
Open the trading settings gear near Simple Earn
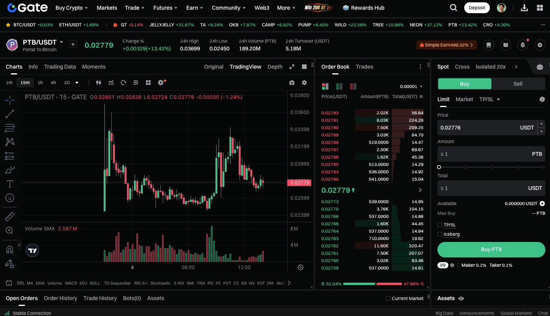(540, 45)
